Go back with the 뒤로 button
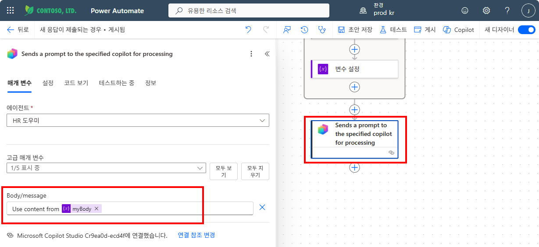 coord(18,30)
